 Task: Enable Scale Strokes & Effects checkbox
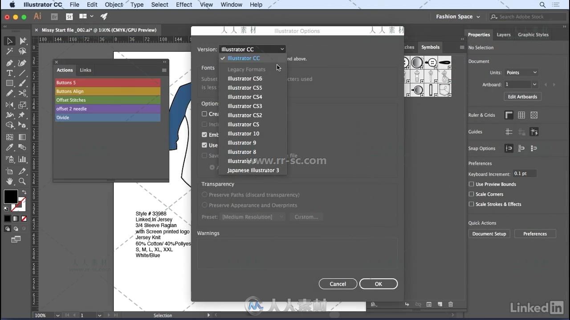471,204
